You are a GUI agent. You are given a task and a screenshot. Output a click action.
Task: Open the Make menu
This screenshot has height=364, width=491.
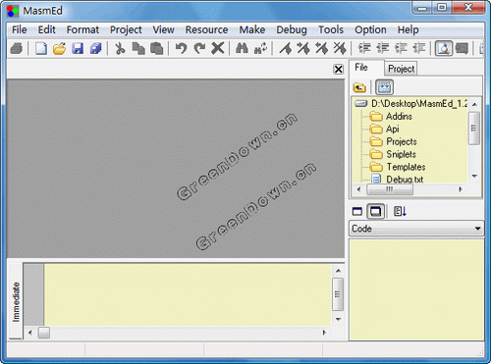coord(252,29)
